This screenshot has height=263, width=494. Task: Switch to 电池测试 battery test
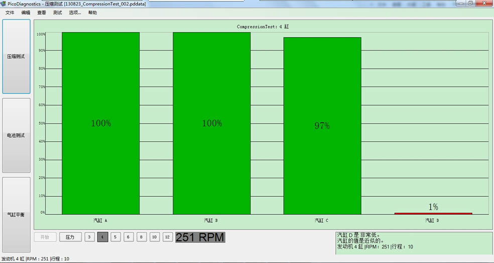(16, 135)
